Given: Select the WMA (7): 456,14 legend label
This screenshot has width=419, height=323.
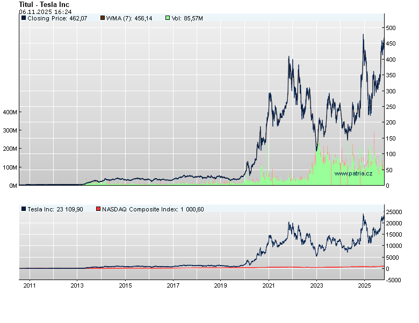Looking at the screenshot, I should (129, 18).
